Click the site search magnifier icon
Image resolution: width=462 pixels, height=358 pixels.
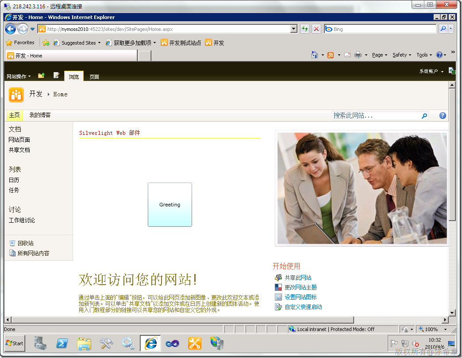[x=424, y=116]
